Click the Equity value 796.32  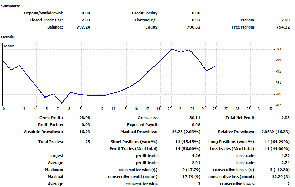(x=193, y=27)
